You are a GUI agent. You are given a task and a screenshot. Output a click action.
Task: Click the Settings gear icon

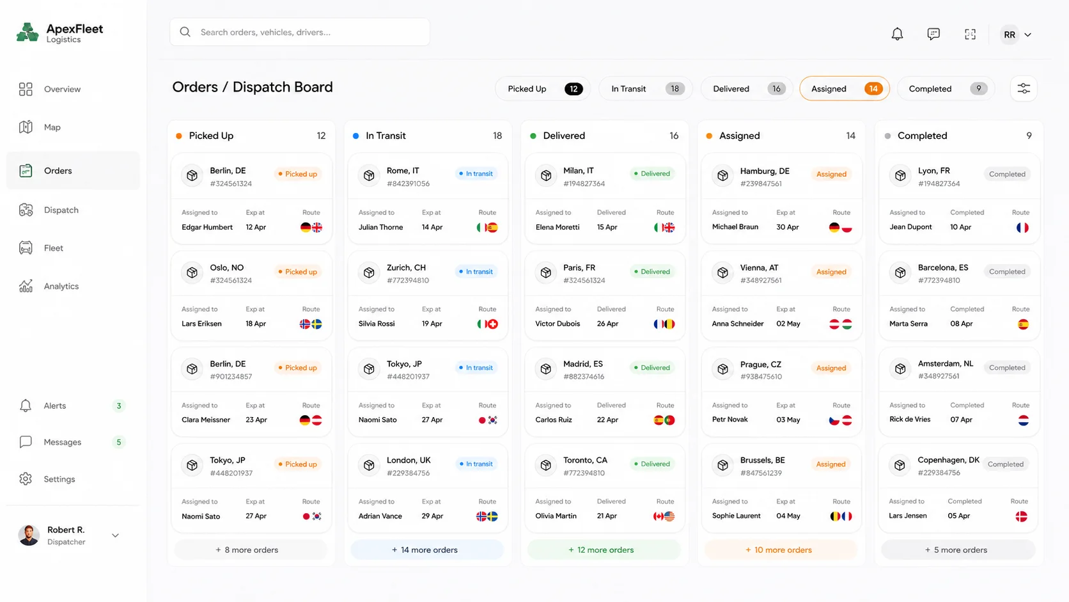tap(26, 479)
